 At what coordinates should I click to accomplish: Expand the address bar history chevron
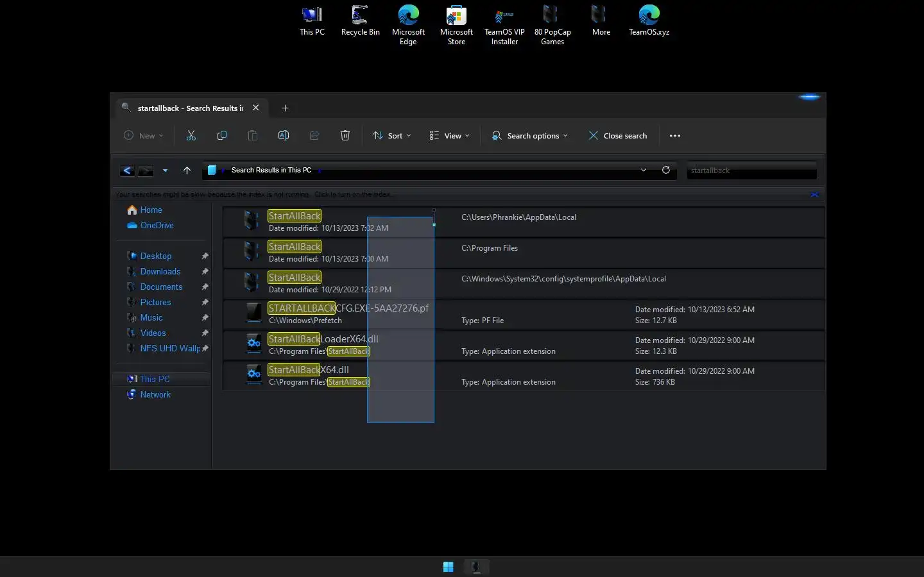(644, 170)
